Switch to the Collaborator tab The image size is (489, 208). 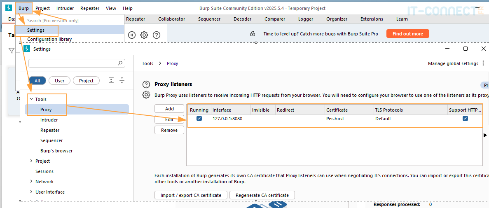(x=171, y=19)
